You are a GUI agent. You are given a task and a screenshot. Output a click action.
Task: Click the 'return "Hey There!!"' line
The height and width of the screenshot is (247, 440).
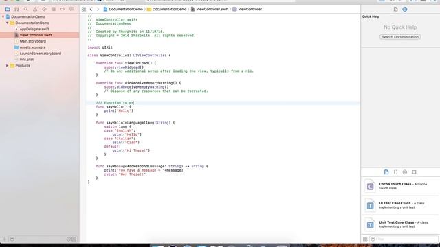125,174
